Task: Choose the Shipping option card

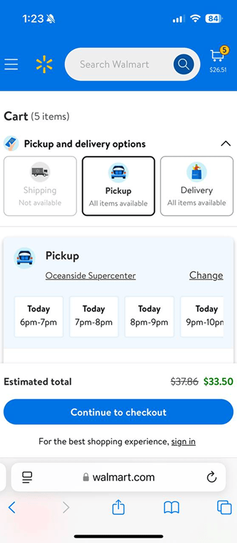Action: (40, 186)
